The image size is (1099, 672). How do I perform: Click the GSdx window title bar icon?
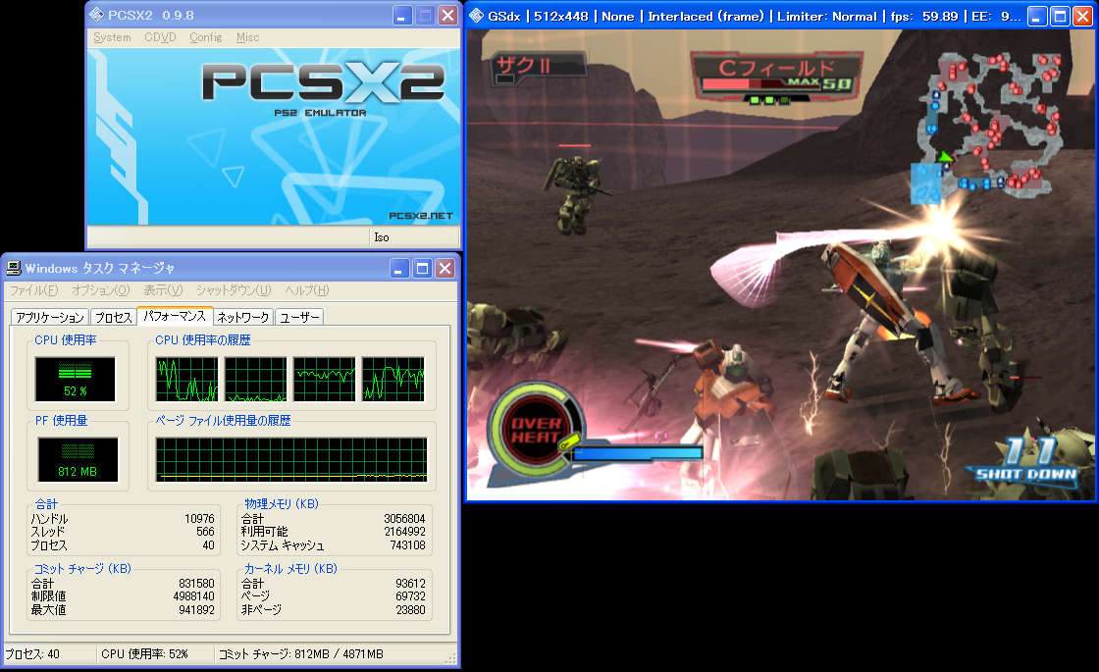(x=477, y=16)
